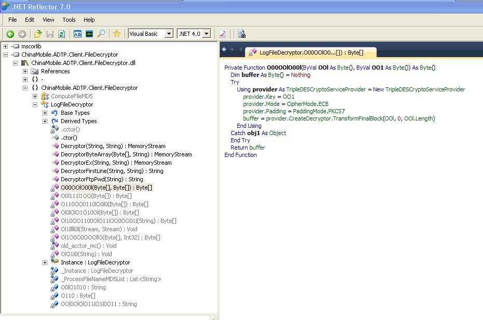Screen dimensions: 483x320
Task: Expand the Base Types node
Action: (45, 113)
